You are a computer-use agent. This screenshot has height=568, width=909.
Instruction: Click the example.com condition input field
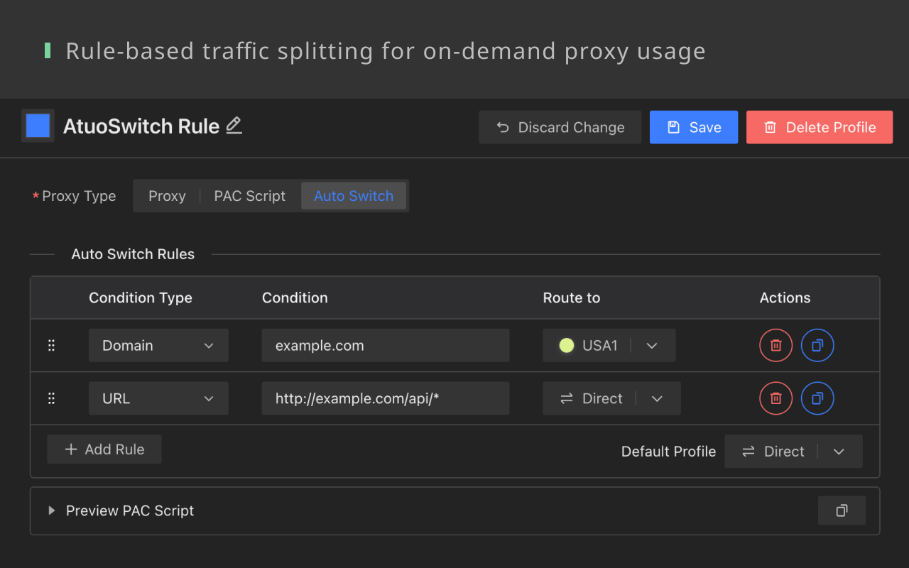coord(385,346)
